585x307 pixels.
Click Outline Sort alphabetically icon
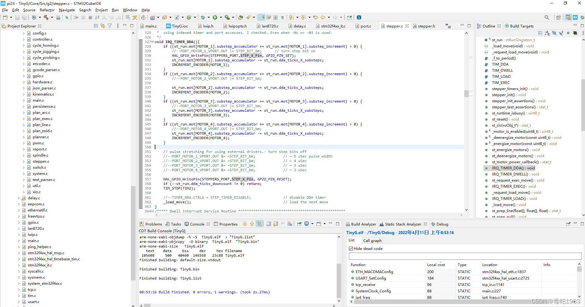click(x=547, y=33)
